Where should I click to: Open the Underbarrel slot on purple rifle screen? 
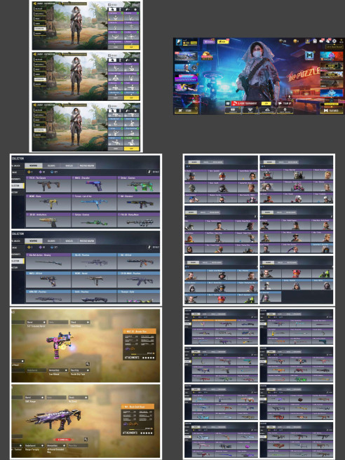(x=34, y=446)
